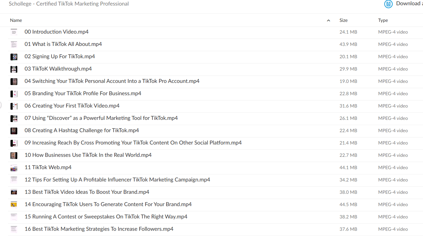Click the thumbnail for 14 Encouraging TikTok Users video

tap(14, 204)
